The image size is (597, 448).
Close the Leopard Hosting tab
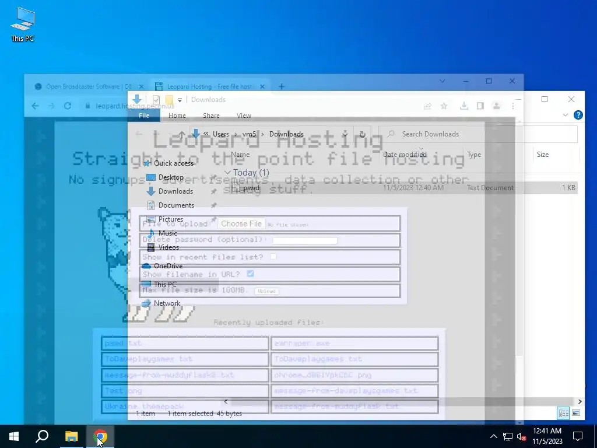click(262, 86)
